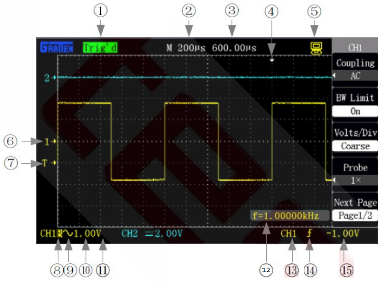Image resolution: width=386 pixels, height=283 pixels.
Task: Toggle the Coarse Volts/Div setting
Action: click(x=355, y=146)
